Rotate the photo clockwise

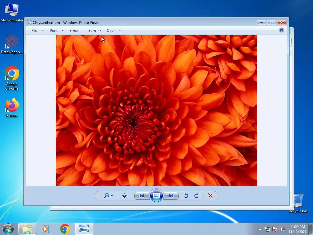[x=197, y=196]
